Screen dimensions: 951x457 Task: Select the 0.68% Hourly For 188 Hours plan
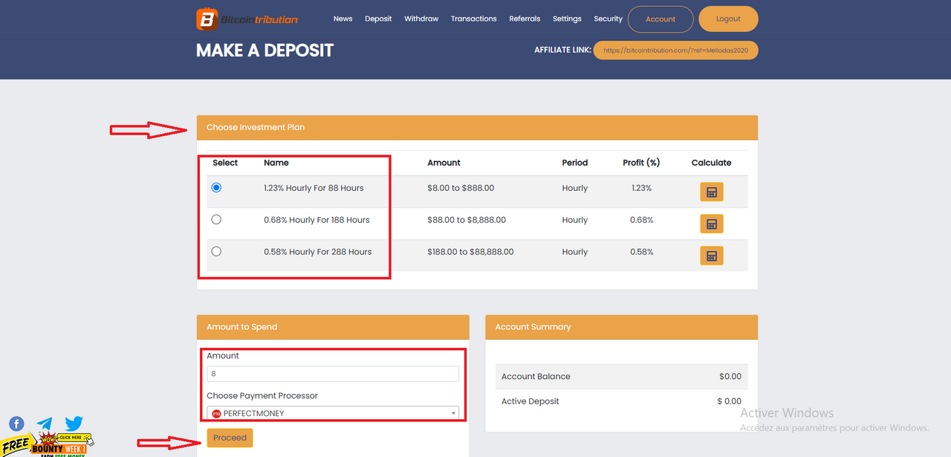point(216,219)
